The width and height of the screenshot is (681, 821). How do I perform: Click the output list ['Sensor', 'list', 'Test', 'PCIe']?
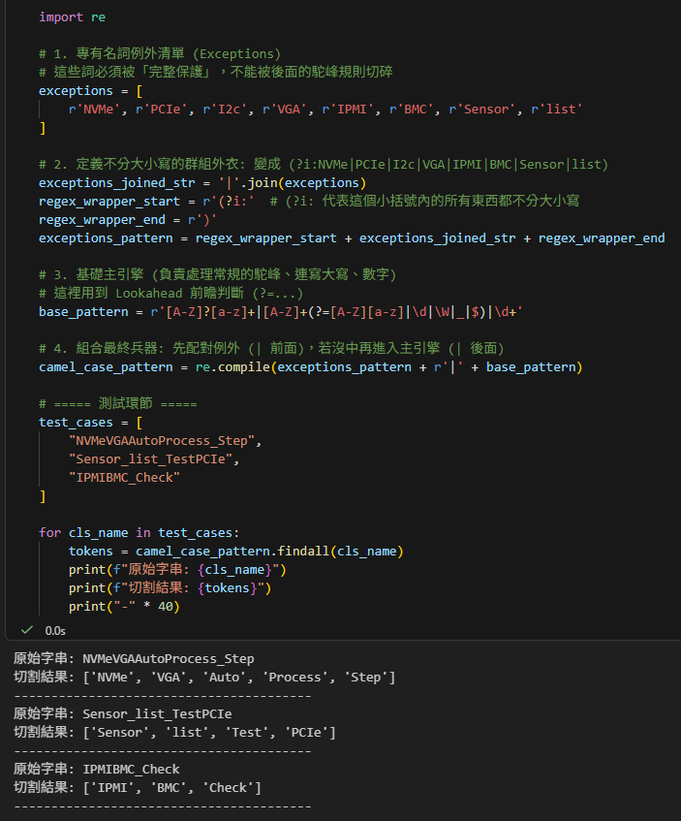[209, 733]
